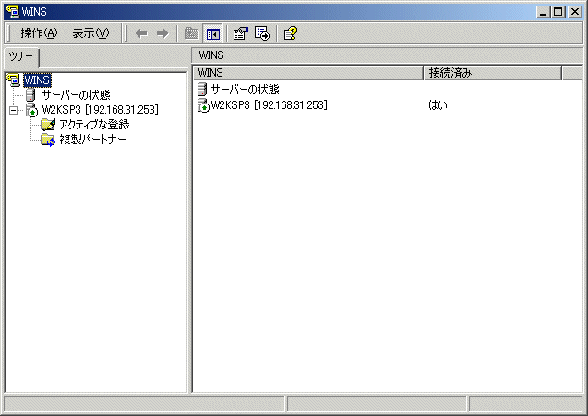Click the Help toolbar icon

click(x=291, y=33)
